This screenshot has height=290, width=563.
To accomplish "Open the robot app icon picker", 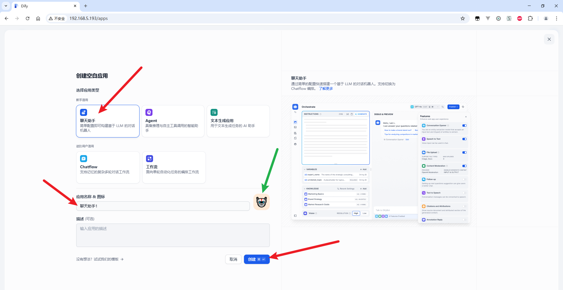I will [262, 202].
